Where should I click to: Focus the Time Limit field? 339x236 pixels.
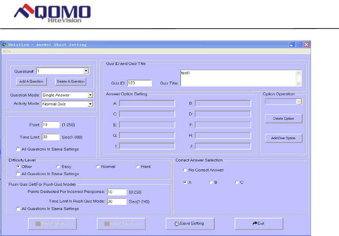pyautogui.click(x=51, y=137)
